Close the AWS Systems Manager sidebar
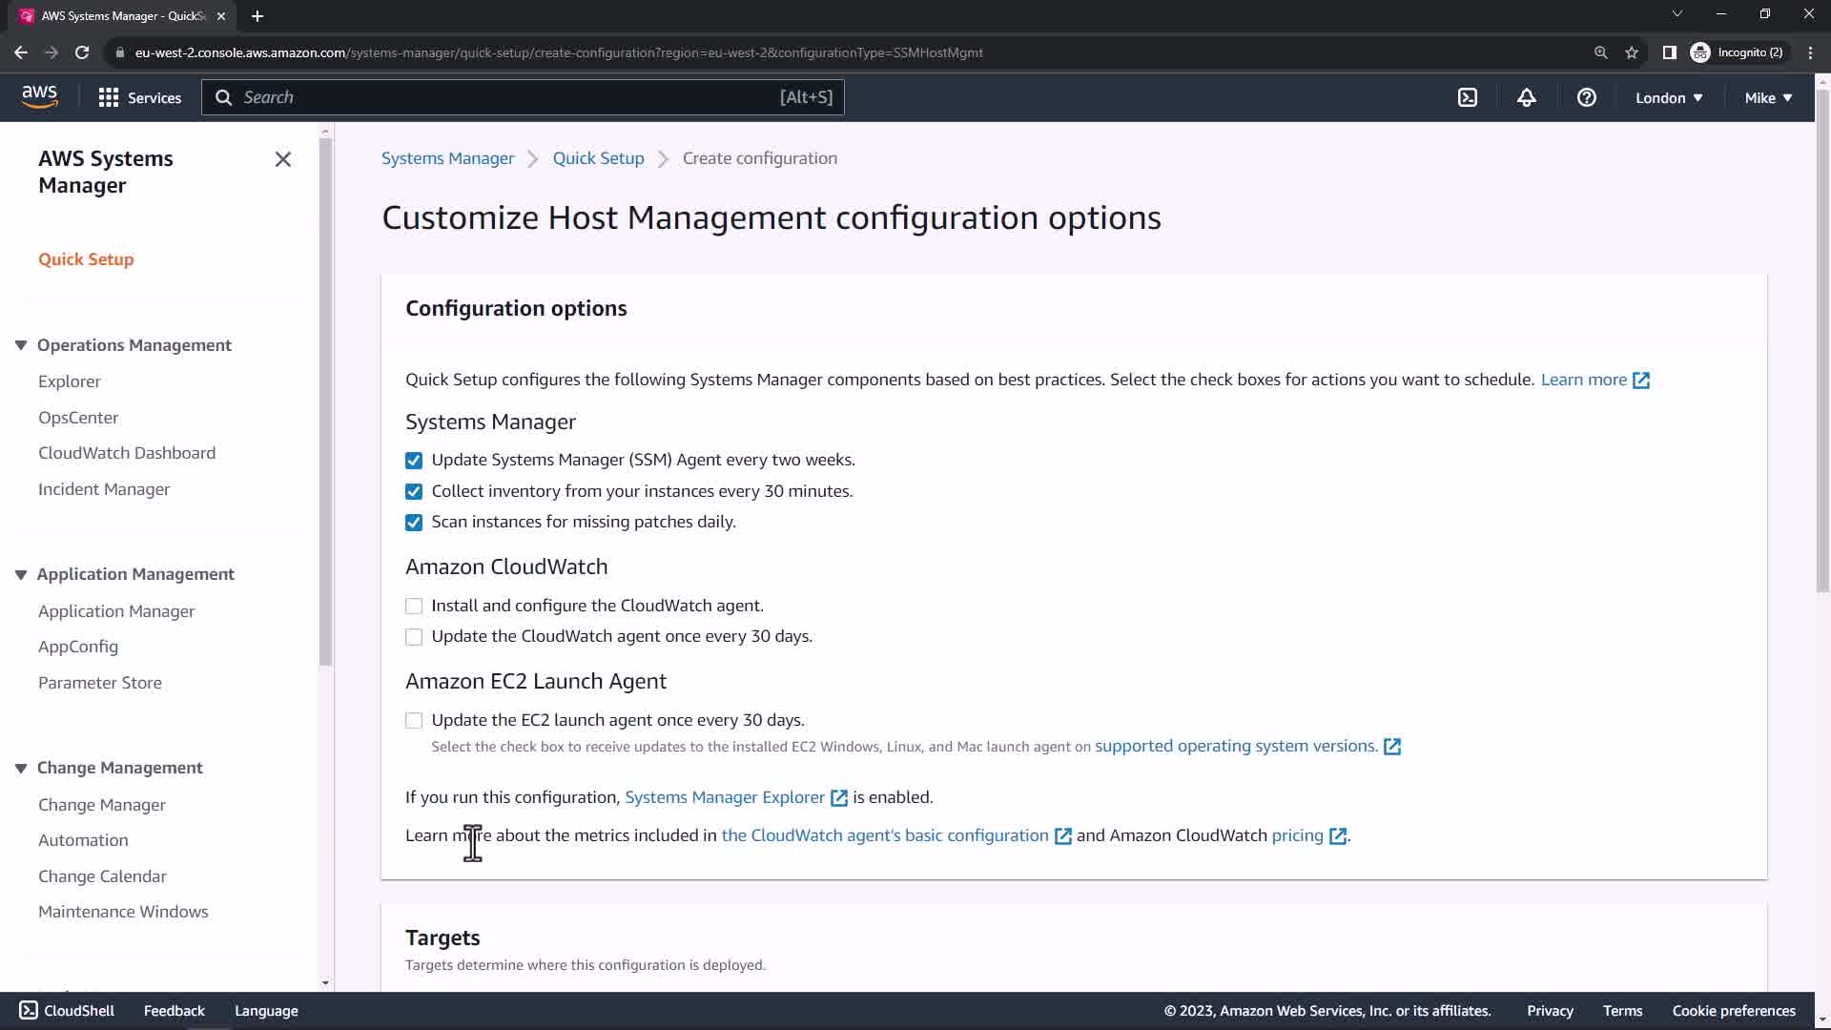Image resolution: width=1831 pixels, height=1030 pixels. pyautogui.click(x=283, y=159)
